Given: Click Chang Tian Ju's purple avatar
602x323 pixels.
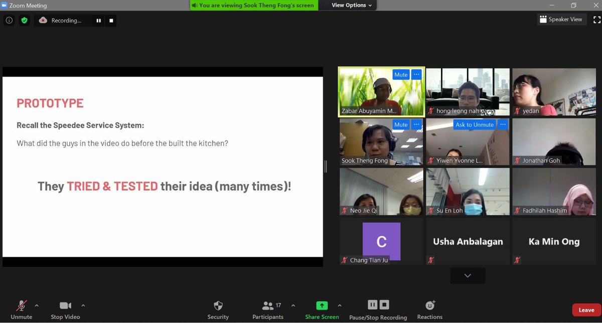Looking at the screenshot, I should click(381, 241).
